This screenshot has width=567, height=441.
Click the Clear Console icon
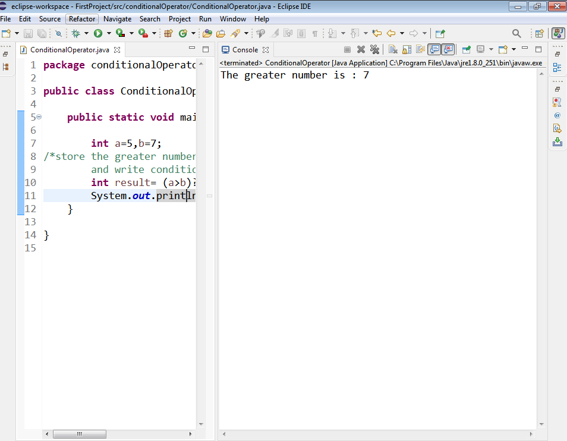coord(393,49)
